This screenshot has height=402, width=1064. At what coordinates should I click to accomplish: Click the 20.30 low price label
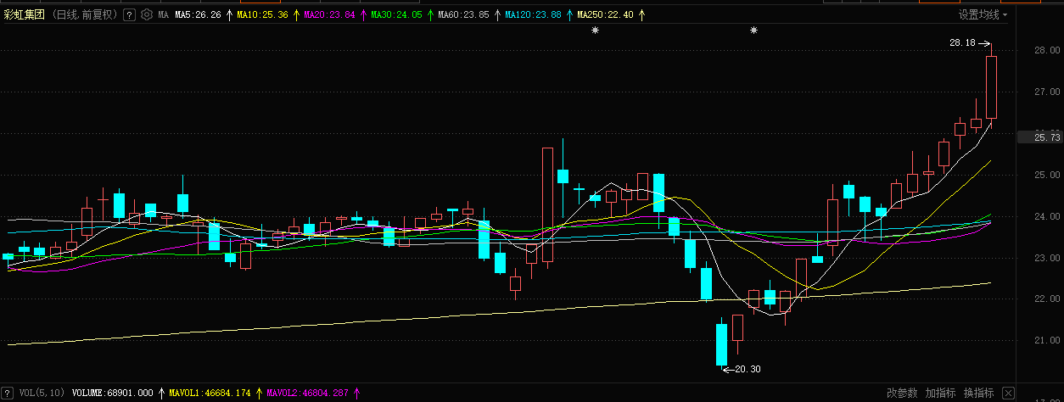tap(748, 369)
